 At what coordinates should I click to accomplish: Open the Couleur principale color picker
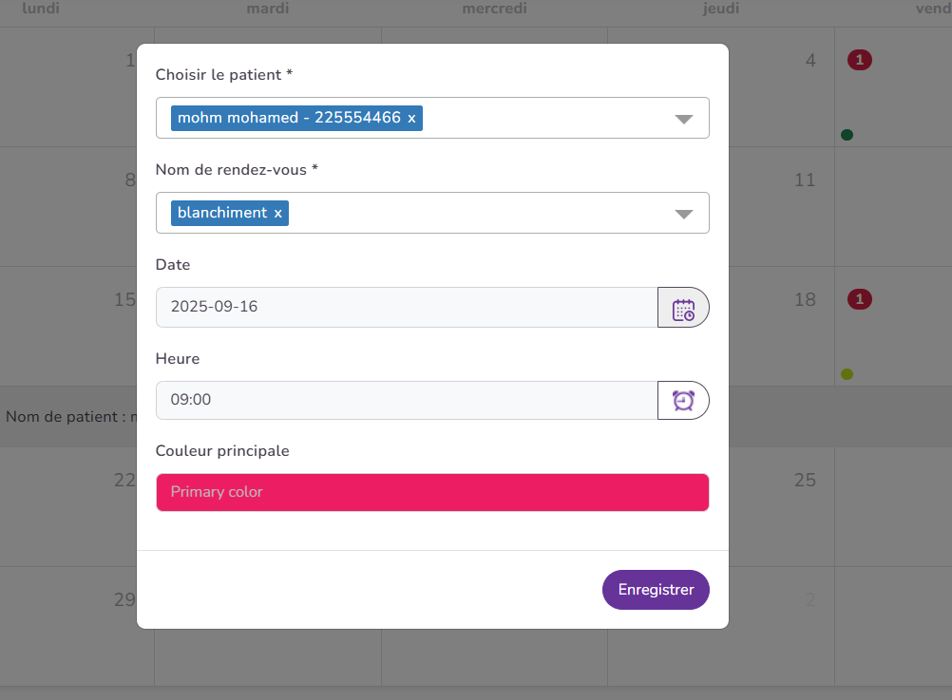[x=432, y=492]
